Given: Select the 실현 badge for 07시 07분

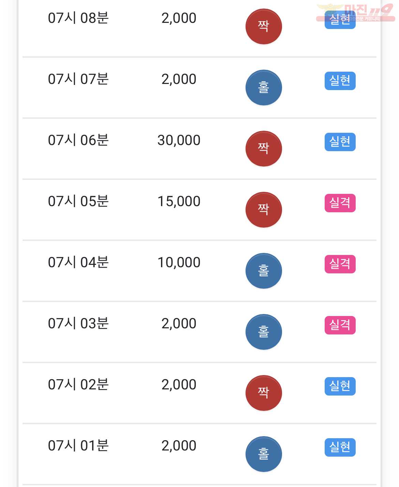Looking at the screenshot, I should click(340, 81).
